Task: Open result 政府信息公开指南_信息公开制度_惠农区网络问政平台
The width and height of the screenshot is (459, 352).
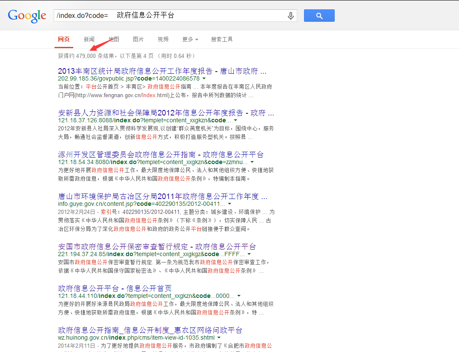Action: click(x=150, y=330)
